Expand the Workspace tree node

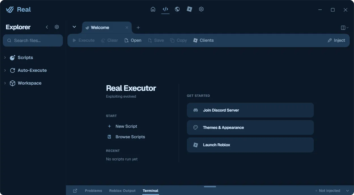(5, 83)
